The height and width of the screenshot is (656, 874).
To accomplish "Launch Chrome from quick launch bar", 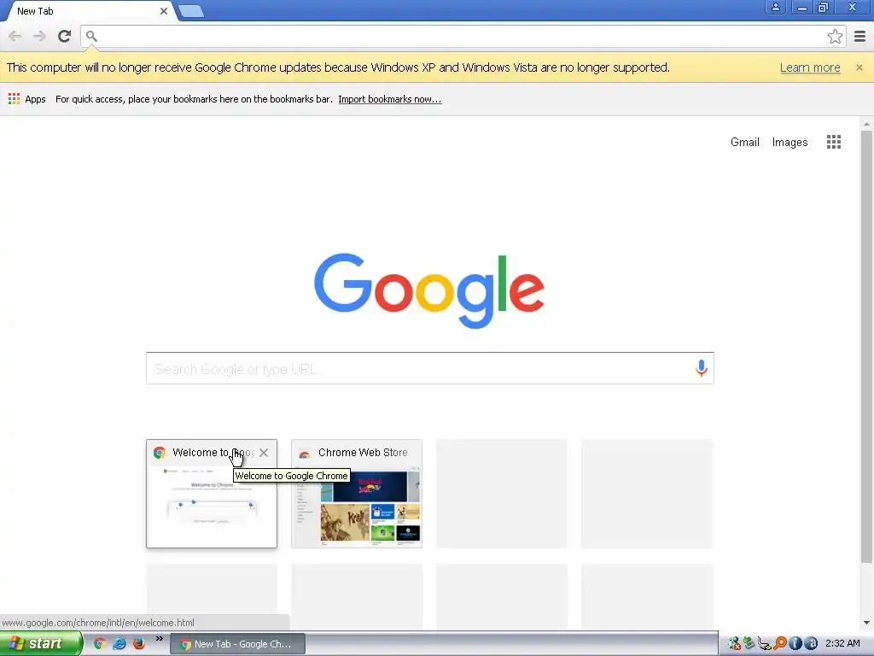I will coord(100,643).
